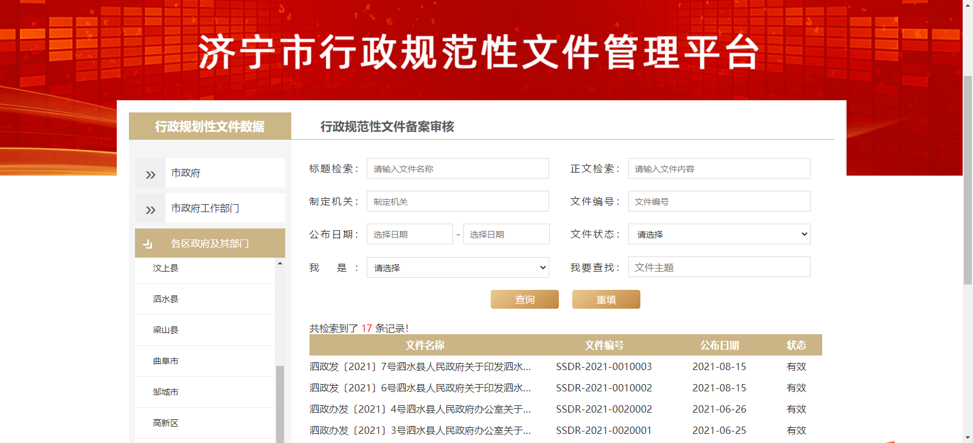Select 泗水县 in the sidebar list

click(x=165, y=299)
